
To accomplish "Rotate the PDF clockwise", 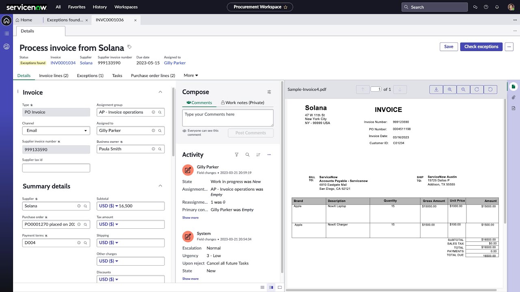I will [477, 89].
